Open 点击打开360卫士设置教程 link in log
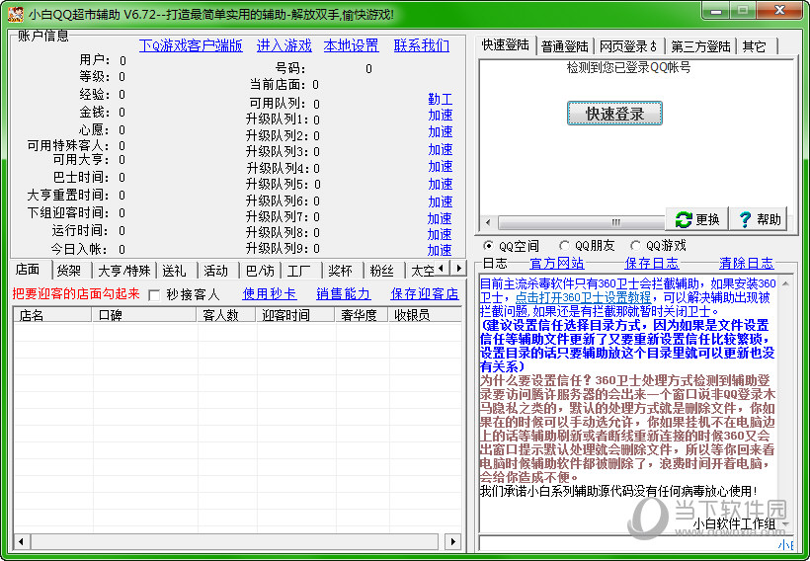Viewport: 810px width, 561px height. tap(583, 297)
